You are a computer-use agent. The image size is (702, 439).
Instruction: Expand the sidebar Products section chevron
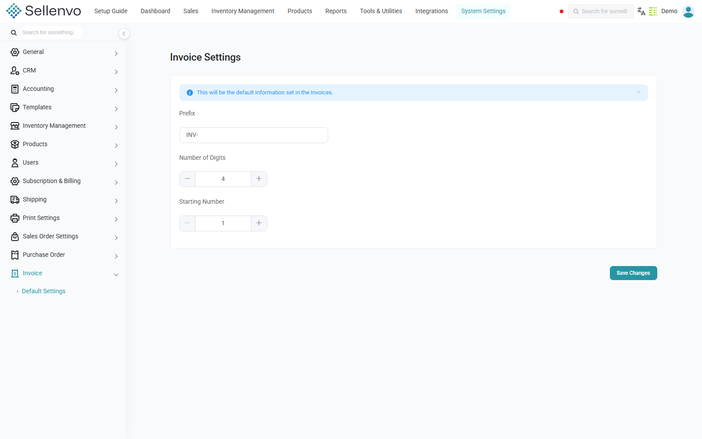116,146
